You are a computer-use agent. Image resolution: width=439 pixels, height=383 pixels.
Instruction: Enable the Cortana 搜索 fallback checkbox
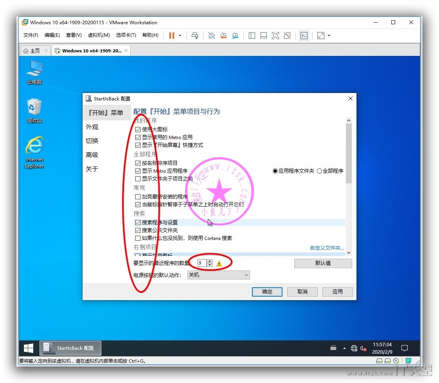[x=138, y=238]
